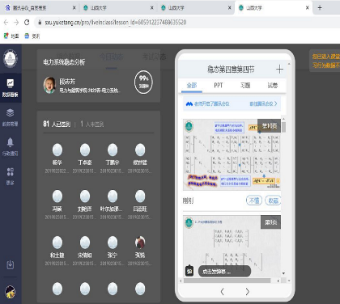This screenshot has height=304, width=340.
Task: Open the Tencent meeting link banner
Action: 232,103
